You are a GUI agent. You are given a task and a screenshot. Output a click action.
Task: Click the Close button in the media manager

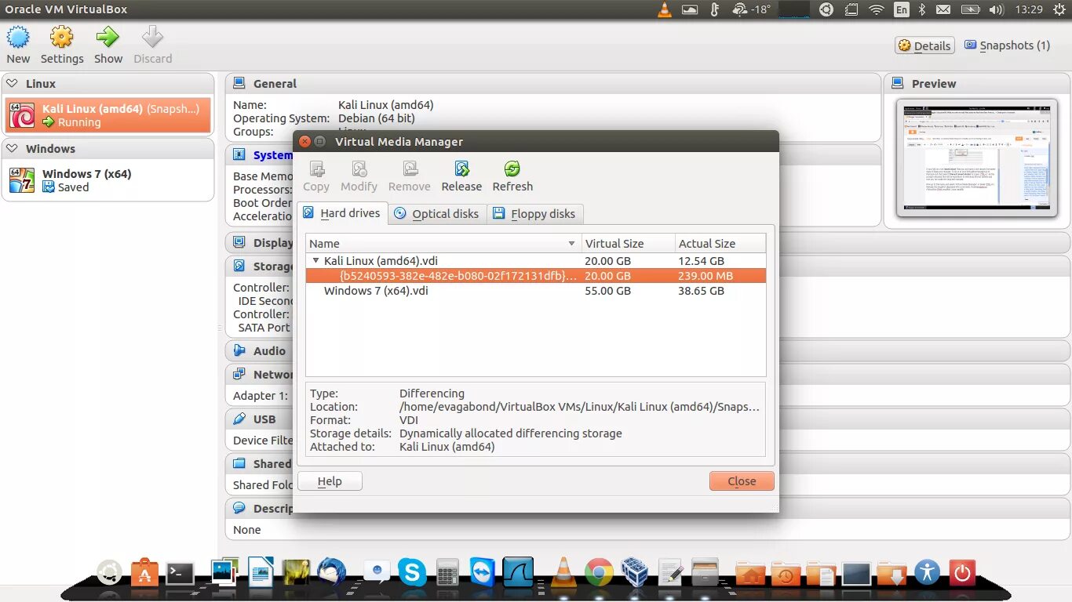click(x=742, y=481)
